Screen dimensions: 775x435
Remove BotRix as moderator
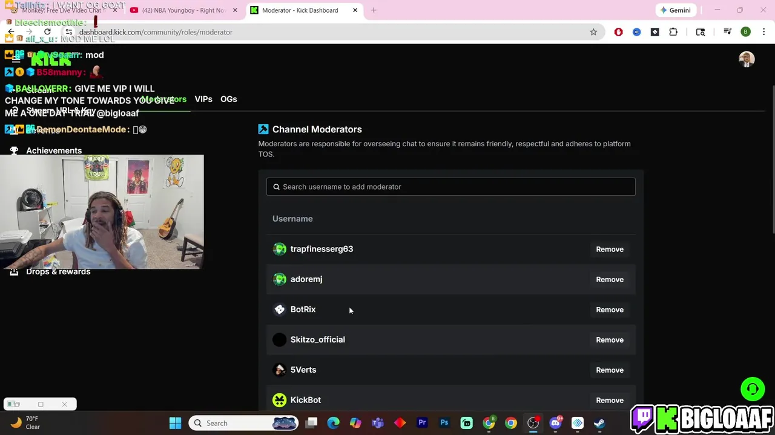tap(610, 309)
